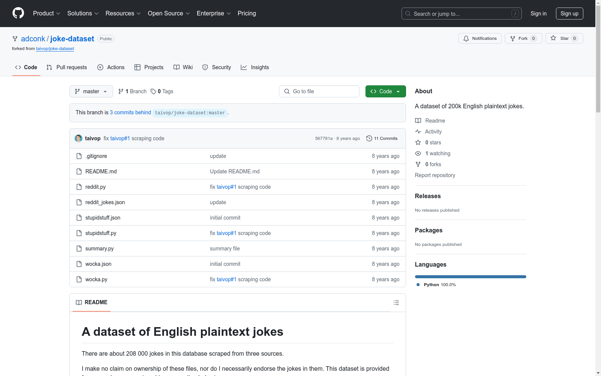Open the Wiki tab
Image resolution: width=601 pixels, height=376 pixels.
click(183, 67)
